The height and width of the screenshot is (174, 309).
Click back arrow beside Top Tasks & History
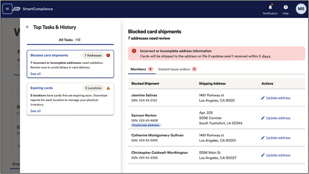[28, 27]
